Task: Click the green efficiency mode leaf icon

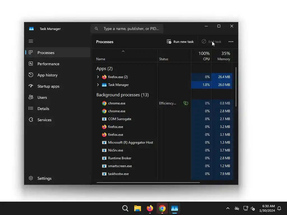Action: point(186,103)
